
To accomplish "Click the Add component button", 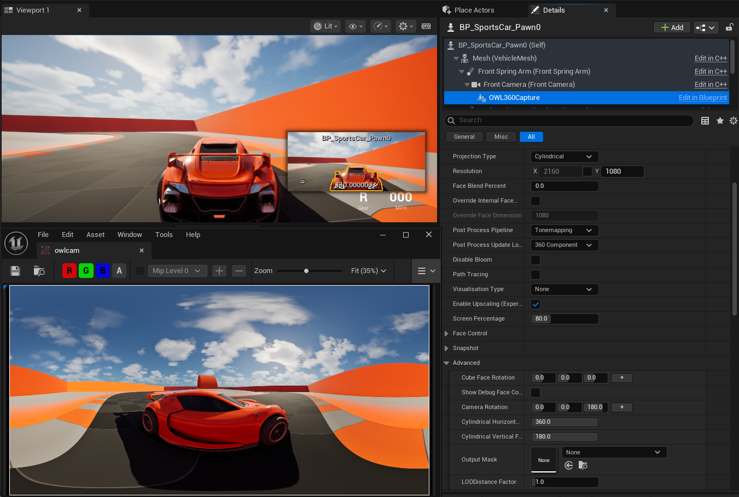I will click(672, 27).
